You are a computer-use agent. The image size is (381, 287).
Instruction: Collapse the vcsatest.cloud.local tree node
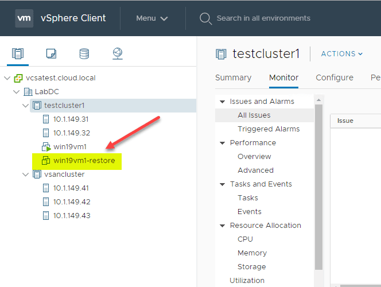point(7,78)
